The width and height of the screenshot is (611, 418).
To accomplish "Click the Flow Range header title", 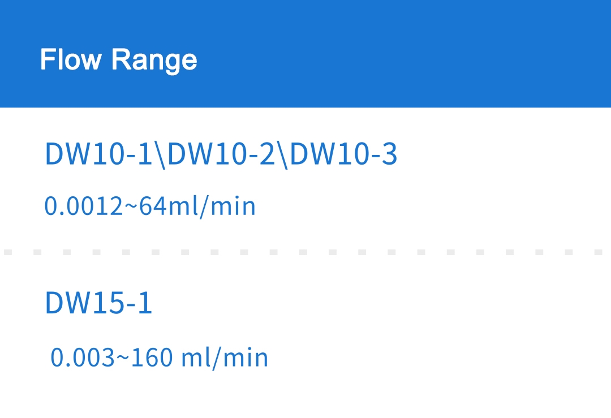I will (x=118, y=60).
